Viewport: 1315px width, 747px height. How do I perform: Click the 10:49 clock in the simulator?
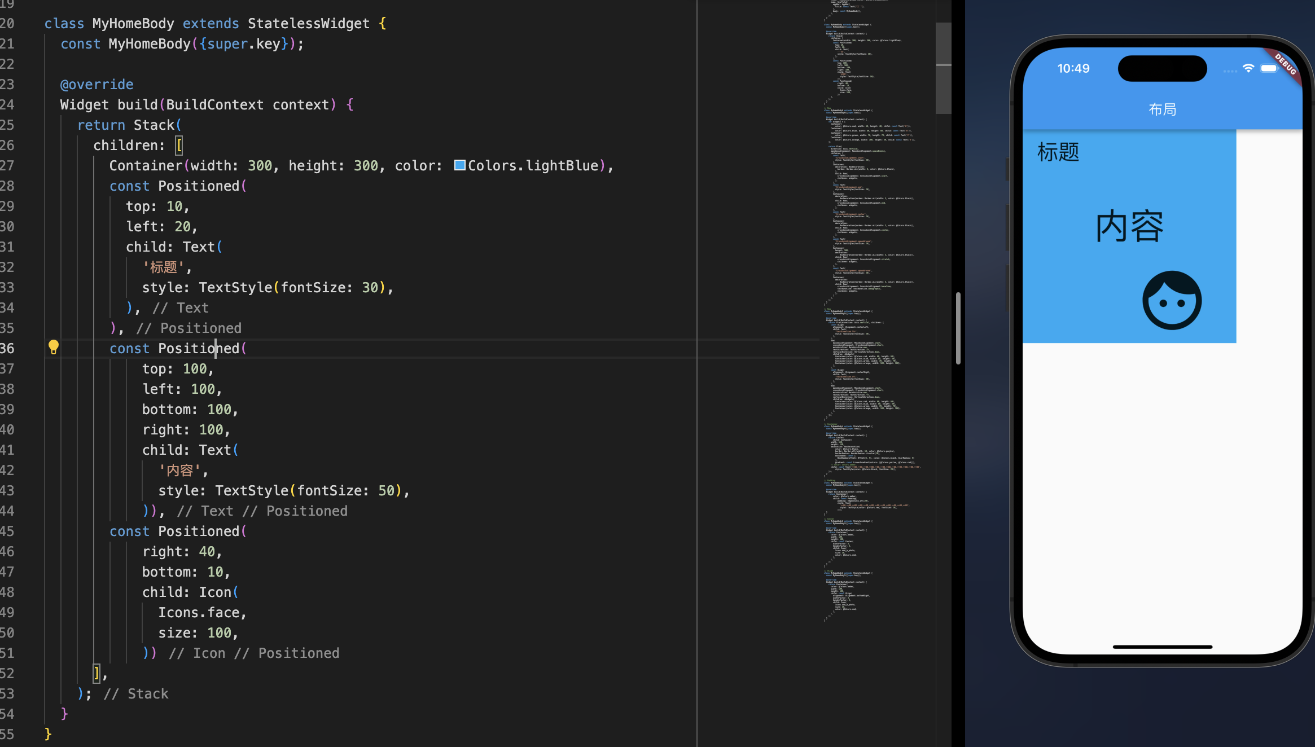1073,68
